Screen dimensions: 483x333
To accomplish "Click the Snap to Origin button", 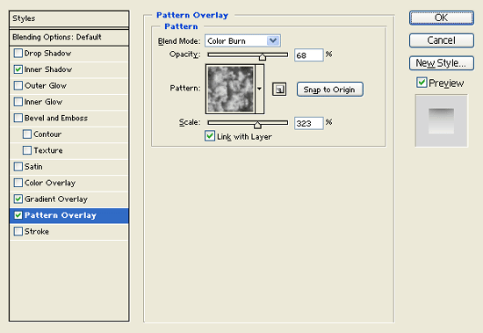I will point(330,90).
